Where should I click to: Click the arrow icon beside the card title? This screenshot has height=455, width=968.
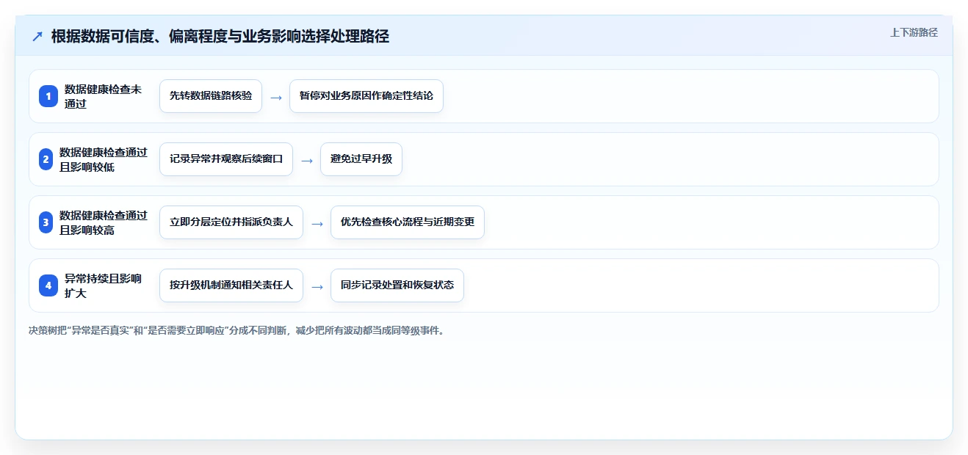tap(37, 37)
